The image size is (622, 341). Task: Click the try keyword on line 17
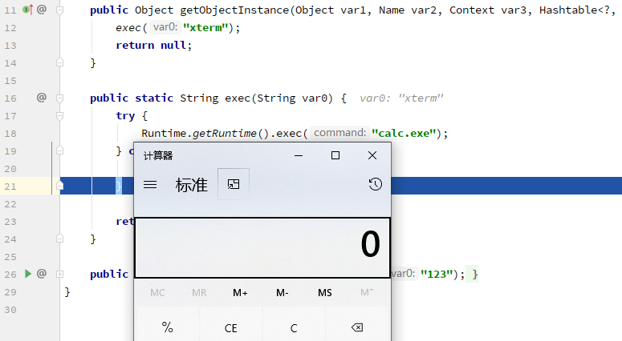(x=125, y=115)
